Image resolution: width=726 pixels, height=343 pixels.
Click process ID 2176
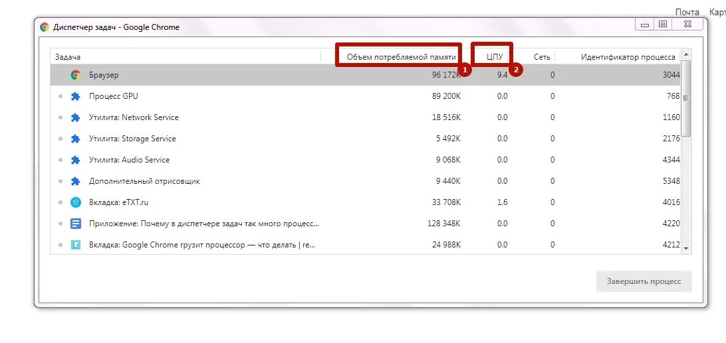click(x=671, y=139)
